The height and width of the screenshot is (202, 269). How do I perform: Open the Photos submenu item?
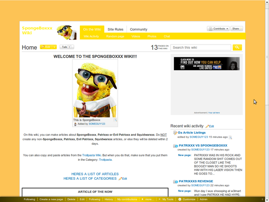(x=152, y=37)
